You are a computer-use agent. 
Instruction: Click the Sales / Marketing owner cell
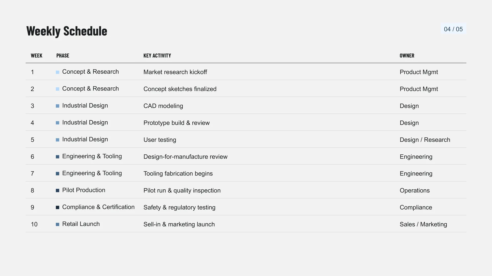(423, 224)
